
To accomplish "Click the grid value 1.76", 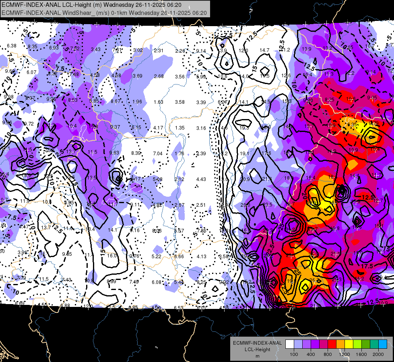I will 179,154.
